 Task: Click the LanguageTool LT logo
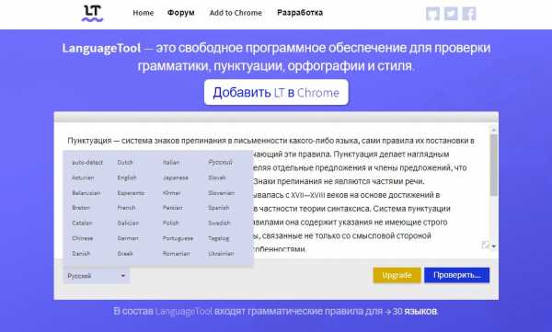click(92, 14)
